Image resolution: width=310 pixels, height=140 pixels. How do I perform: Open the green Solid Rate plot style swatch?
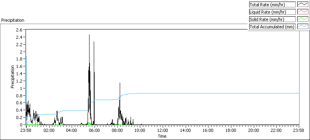pyautogui.click(x=303, y=19)
